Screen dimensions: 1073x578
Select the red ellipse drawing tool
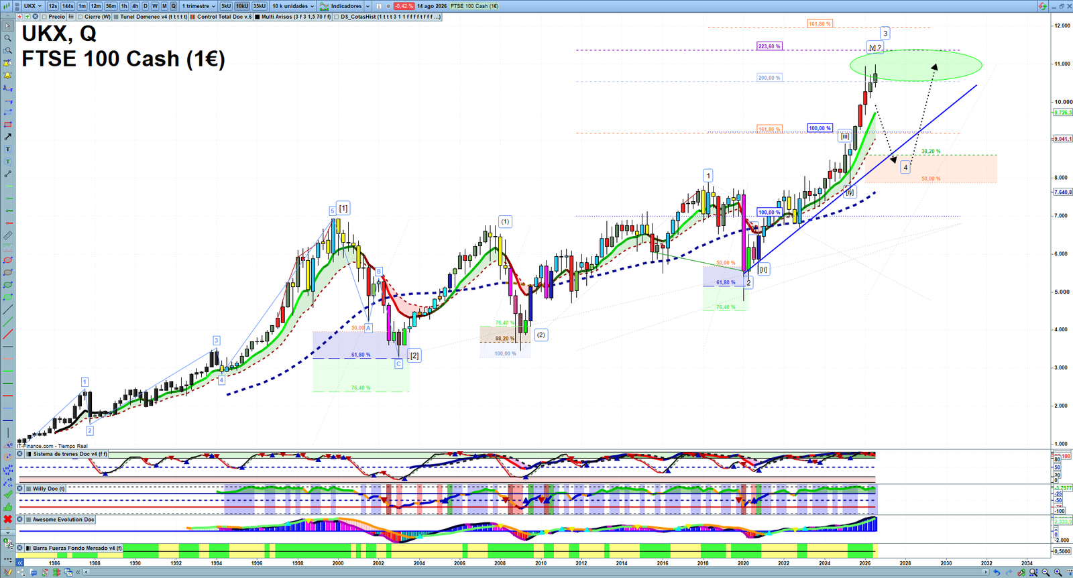pyautogui.click(x=7, y=260)
